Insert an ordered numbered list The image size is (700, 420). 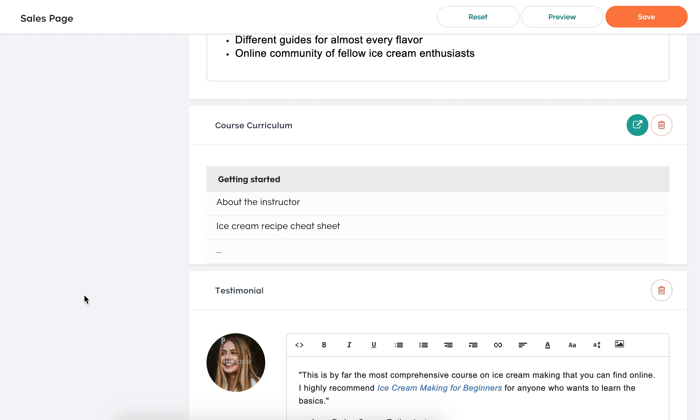coord(399,345)
